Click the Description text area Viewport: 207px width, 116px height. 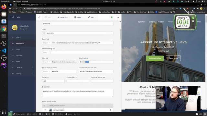pos(78,93)
